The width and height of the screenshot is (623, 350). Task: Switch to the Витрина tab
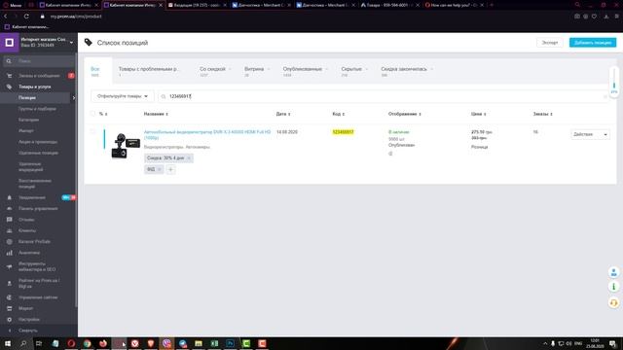pos(257,71)
